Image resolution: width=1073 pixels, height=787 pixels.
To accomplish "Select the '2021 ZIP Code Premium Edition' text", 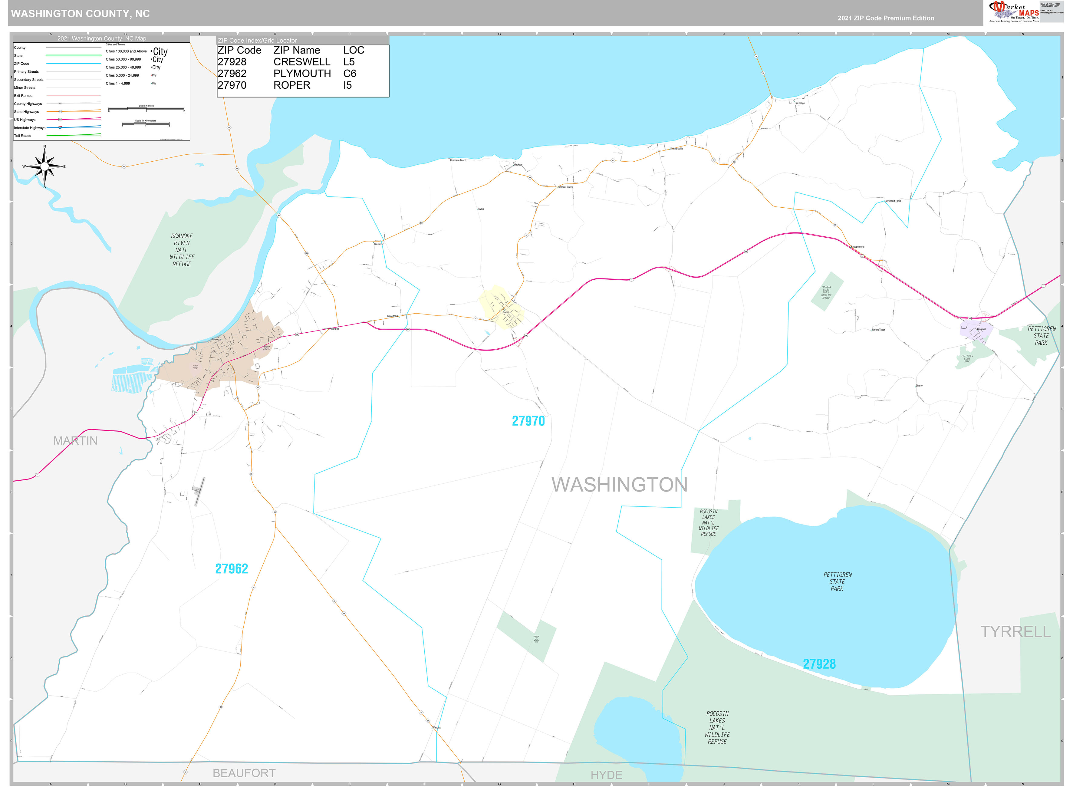I will tap(886, 18).
